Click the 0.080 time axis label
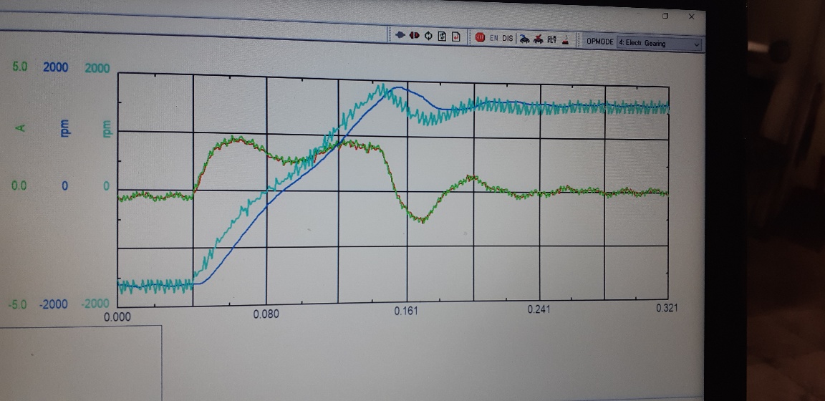Screen dimensions: 825x401 [x=266, y=313]
